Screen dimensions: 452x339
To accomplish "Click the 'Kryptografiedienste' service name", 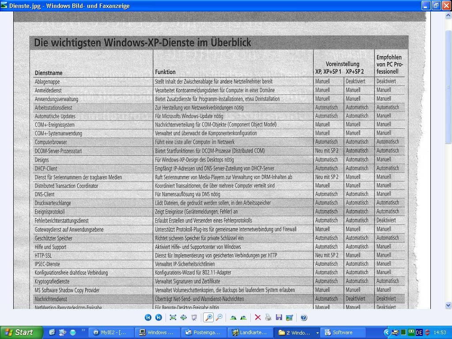I will pos(52,281).
